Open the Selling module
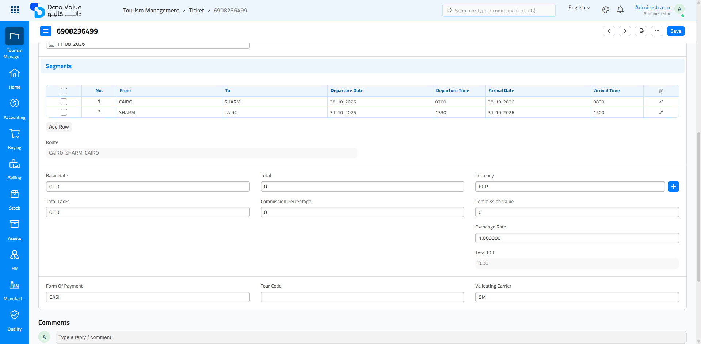The image size is (701, 344). [15, 169]
